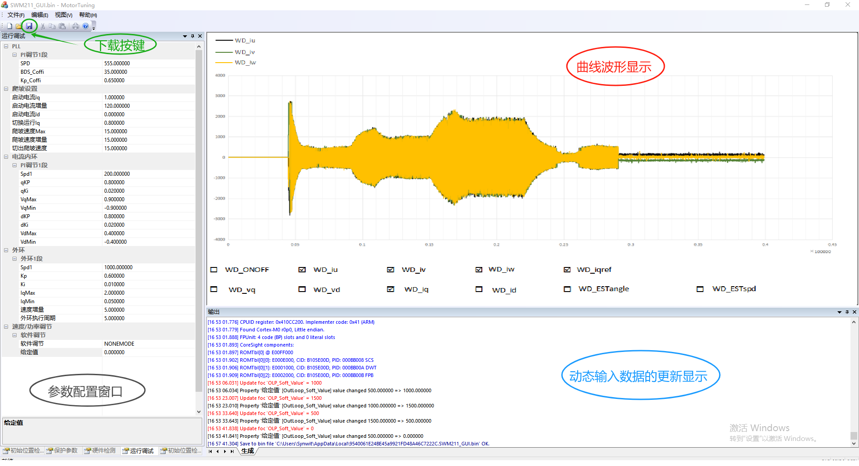
Task: Click the new file toolbar icon
Action: 9,26
